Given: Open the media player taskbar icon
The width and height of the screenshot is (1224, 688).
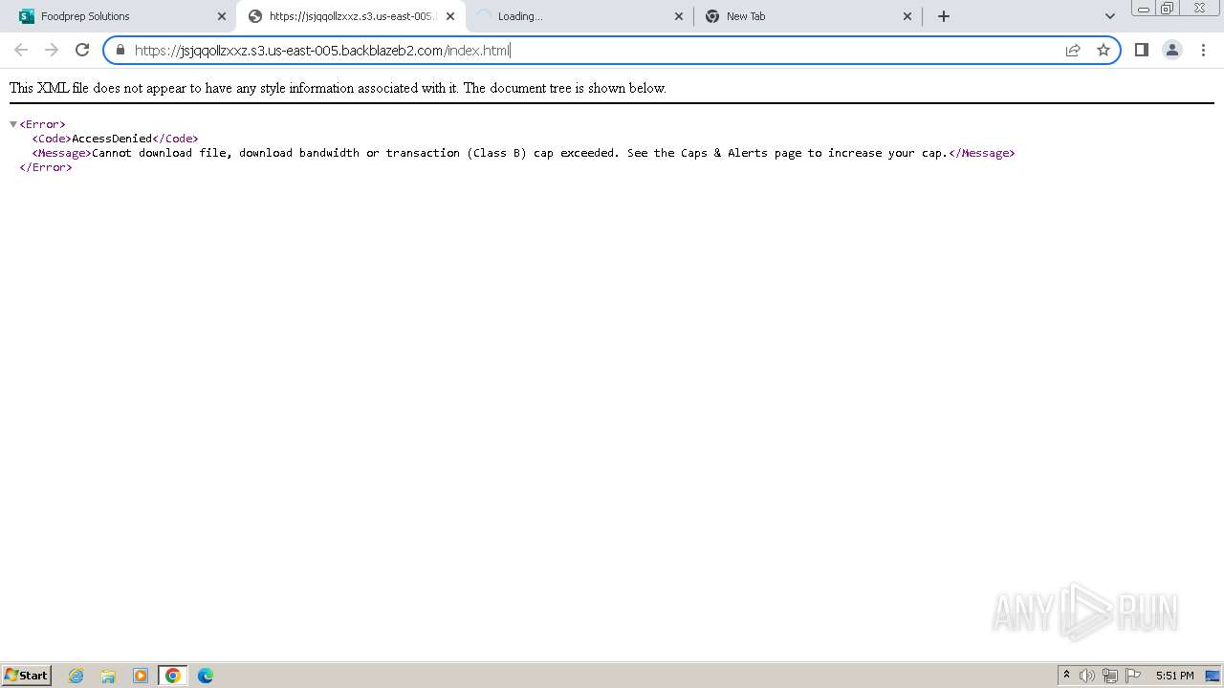Looking at the screenshot, I should [x=141, y=676].
